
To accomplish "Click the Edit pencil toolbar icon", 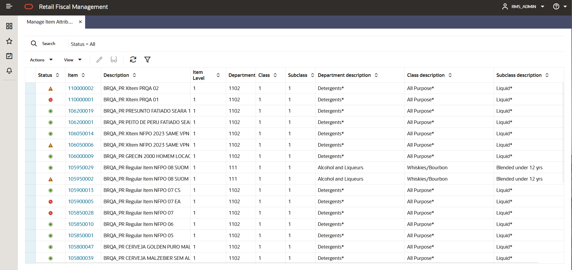I will pos(99,60).
